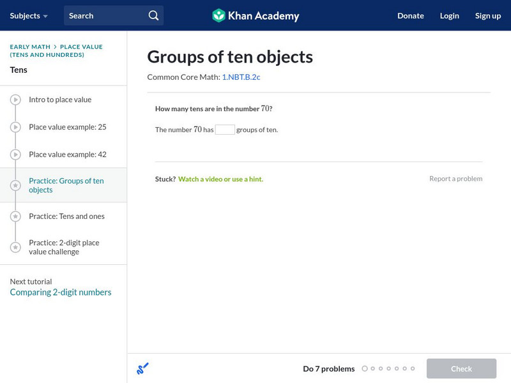
Task: Click the search magnifier icon
Action: pos(153,15)
